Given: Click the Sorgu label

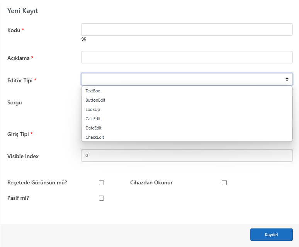Looking at the screenshot, I should pyautogui.click(x=15, y=102).
